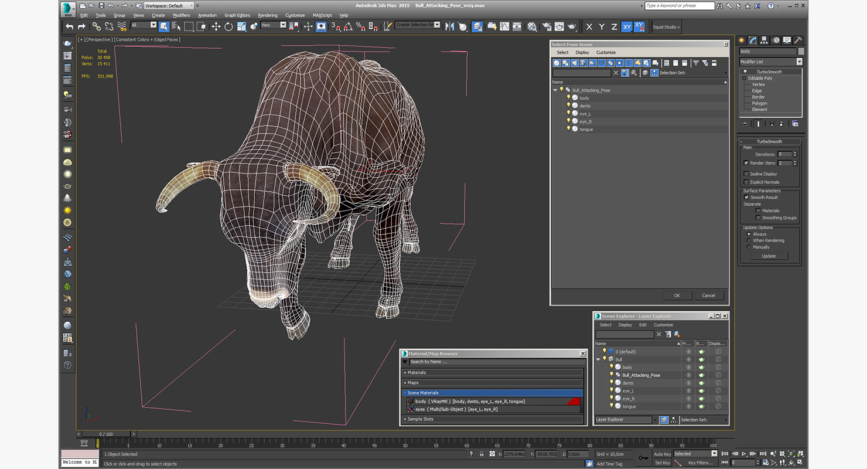Open the Workspace: Default dropdown
Screen dimensions: 867x469
pyautogui.click(x=169, y=6)
